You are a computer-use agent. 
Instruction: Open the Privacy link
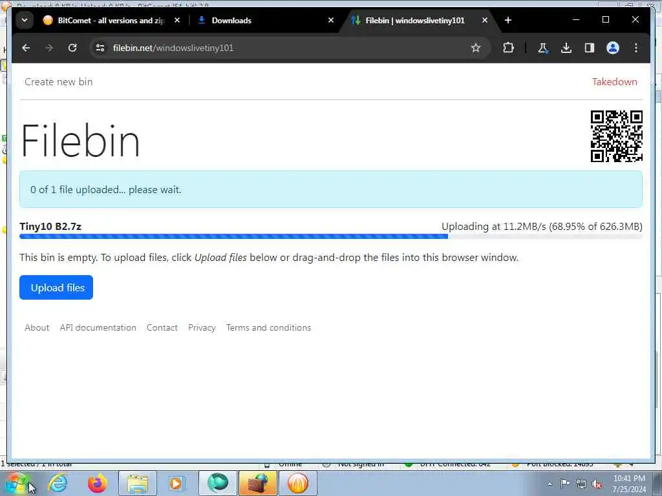(x=202, y=327)
